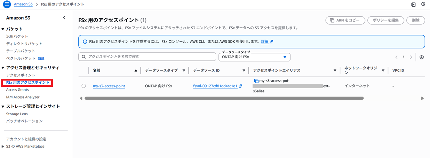This screenshot has height=158, width=430.
Task: Open ディレクトリバケット in sidebar
Action: click(x=24, y=44)
